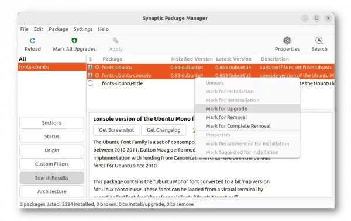The image size is (351, 221).
Task: Select Mark Recommended for Installation
Action: [247, 144]
